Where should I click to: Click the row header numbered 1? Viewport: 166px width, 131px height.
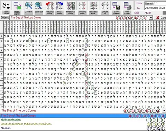point(2,36)
